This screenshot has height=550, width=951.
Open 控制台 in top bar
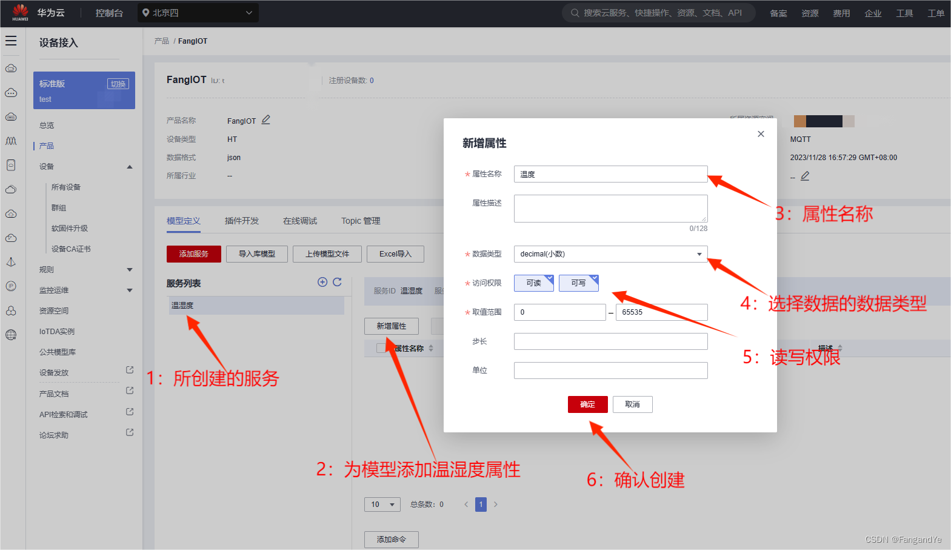coord(109,13)
